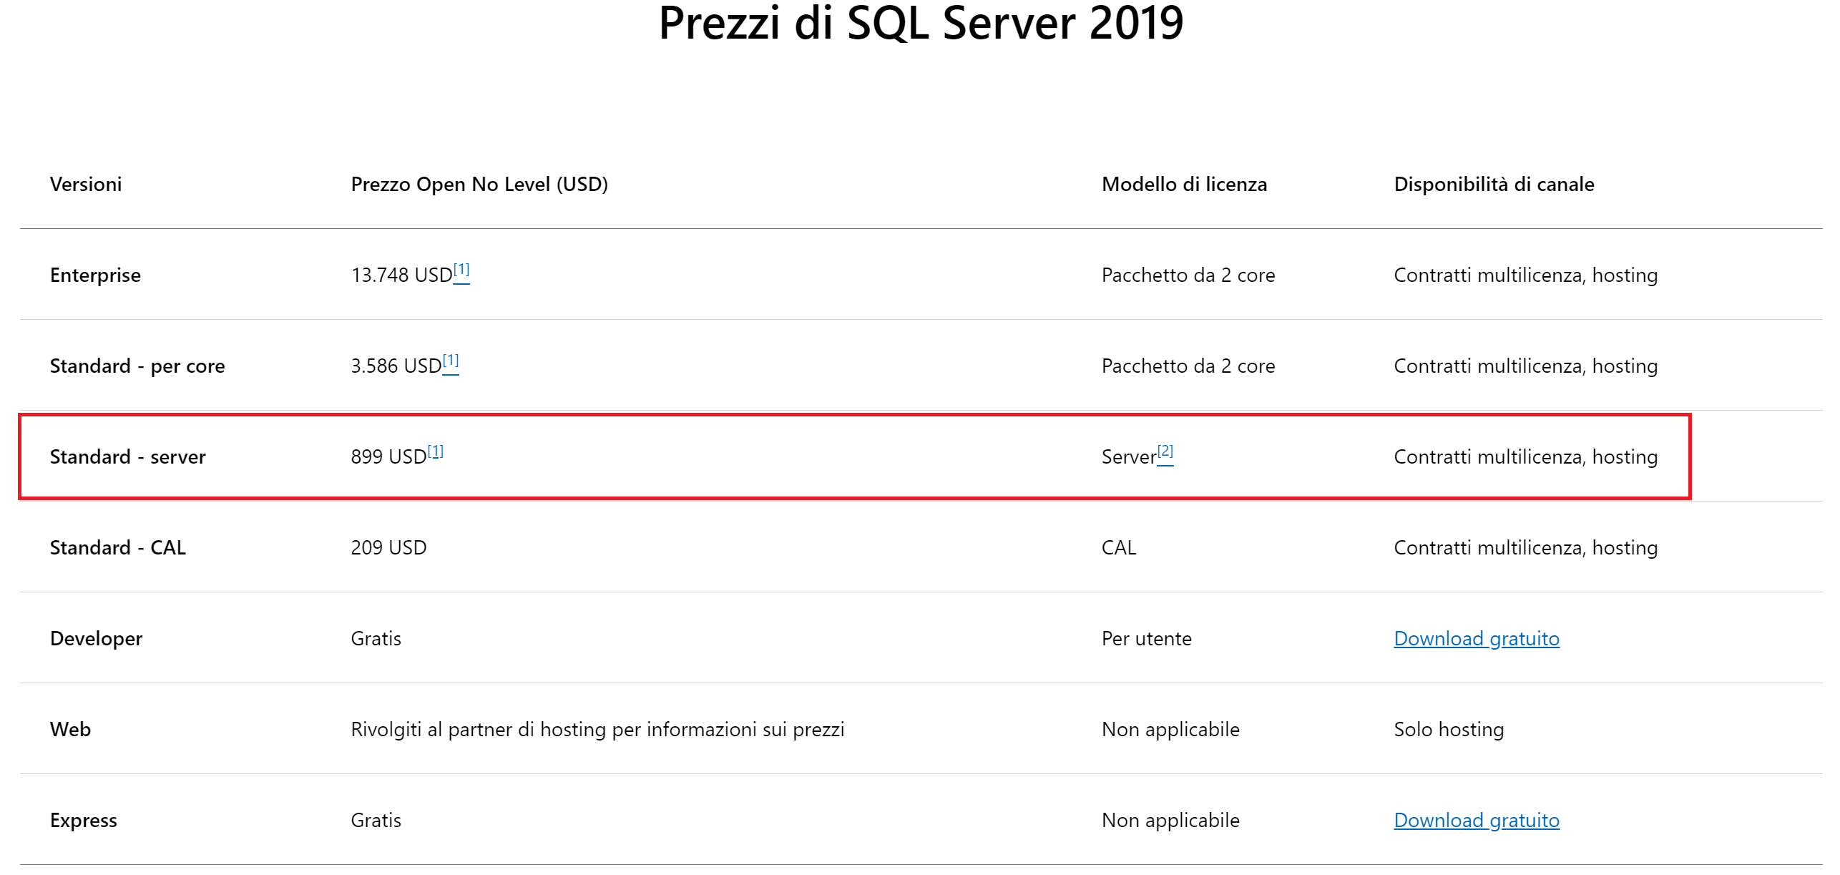Click the '899 USD' price
1840x875 pixels.
(388, 457)
